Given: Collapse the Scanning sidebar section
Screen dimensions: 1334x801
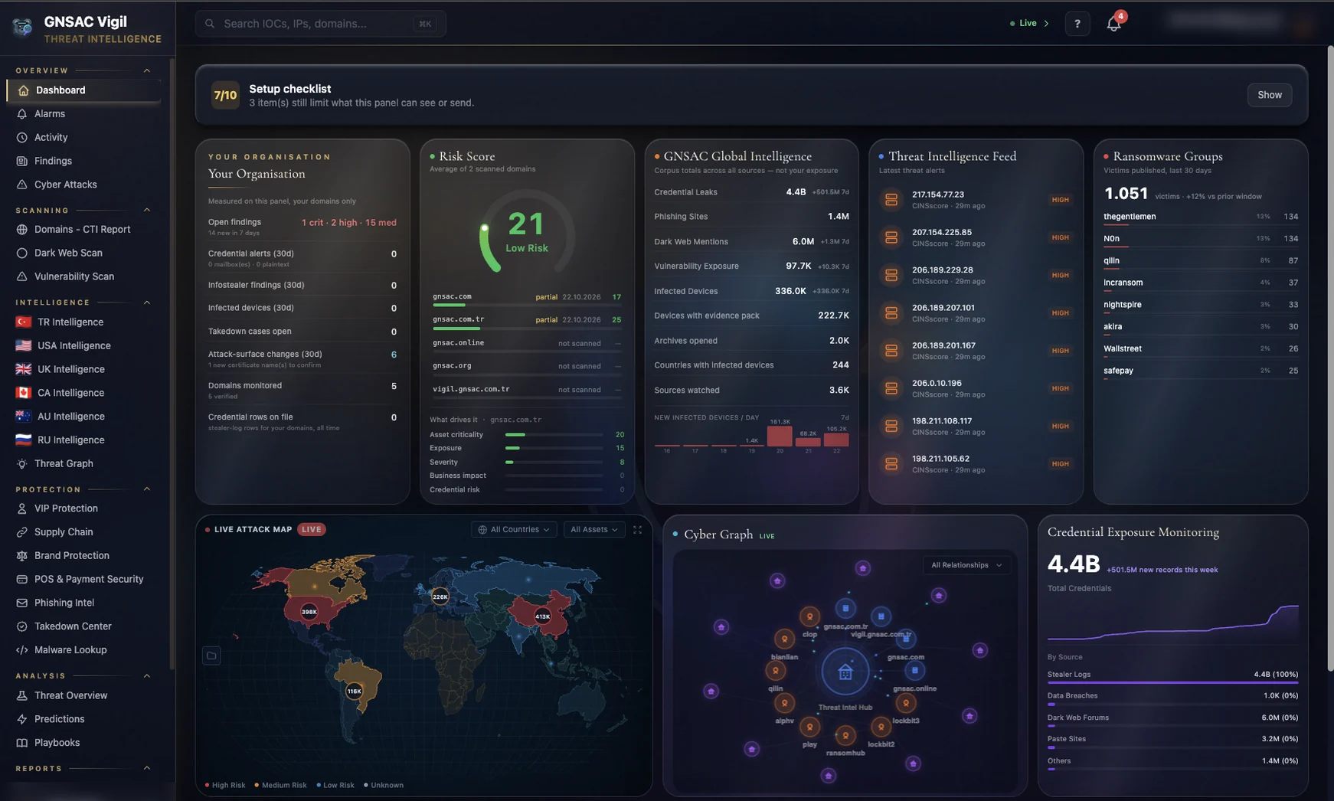Looking at the screenshot, I should [x=147, y=210].
